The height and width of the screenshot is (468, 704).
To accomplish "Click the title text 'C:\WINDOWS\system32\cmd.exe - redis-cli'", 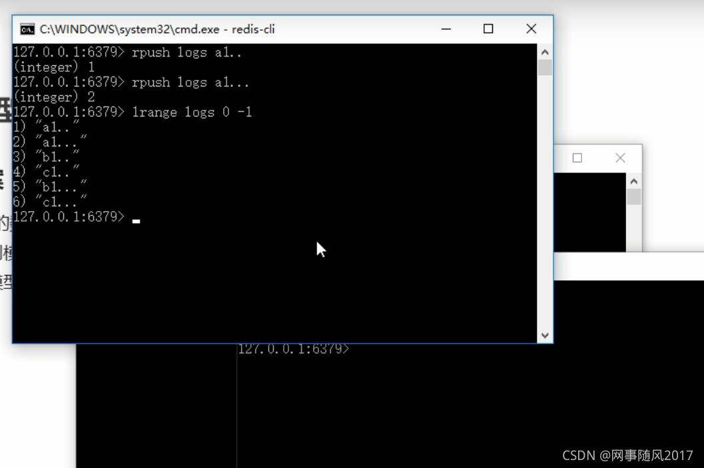I will [x=157, y=29].
